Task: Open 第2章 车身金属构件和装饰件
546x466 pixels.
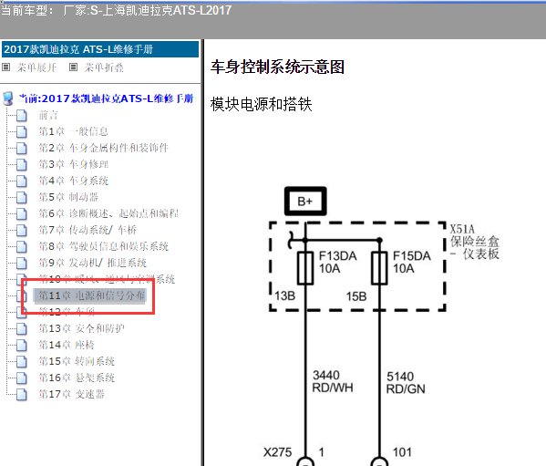Action: [103, 148]
